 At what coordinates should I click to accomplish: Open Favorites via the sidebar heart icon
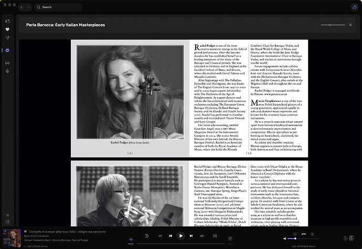pos(7,29)
